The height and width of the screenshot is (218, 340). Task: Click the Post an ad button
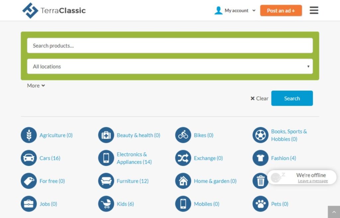click(x=281, y=10)
